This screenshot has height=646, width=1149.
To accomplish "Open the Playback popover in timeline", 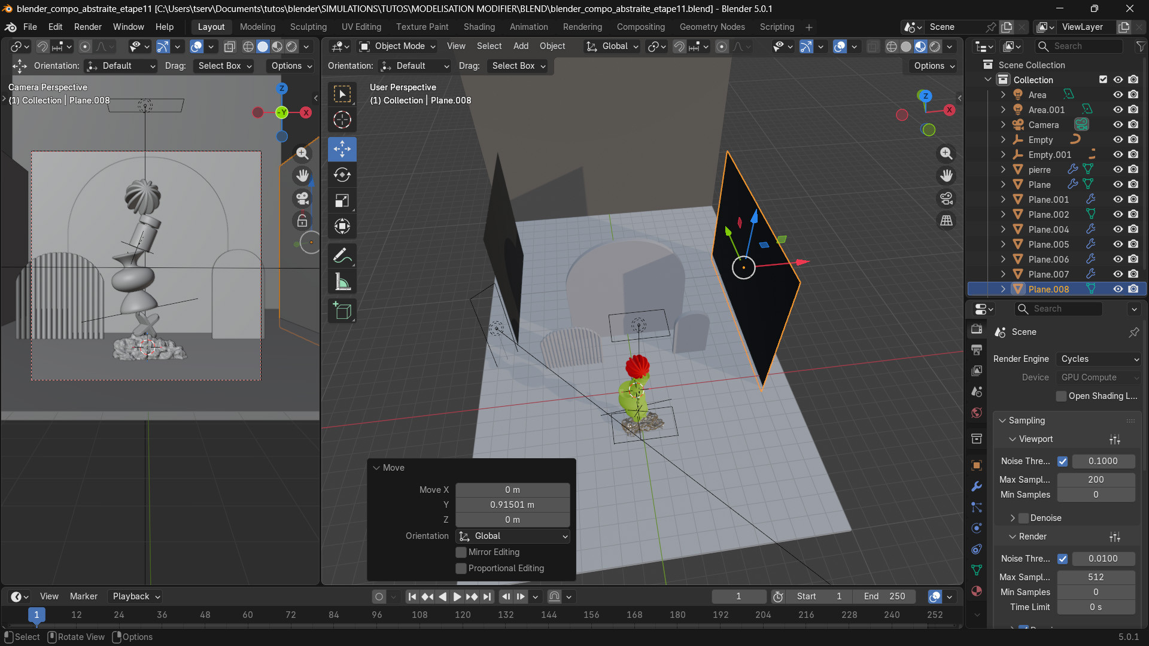I will pyautogui.click(x=136, y=596).
